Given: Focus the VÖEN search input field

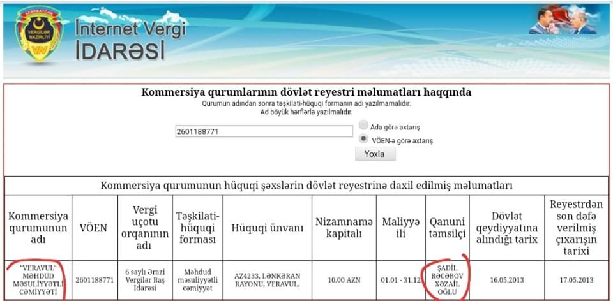Looking at the screenshot, I should [264, 131].
